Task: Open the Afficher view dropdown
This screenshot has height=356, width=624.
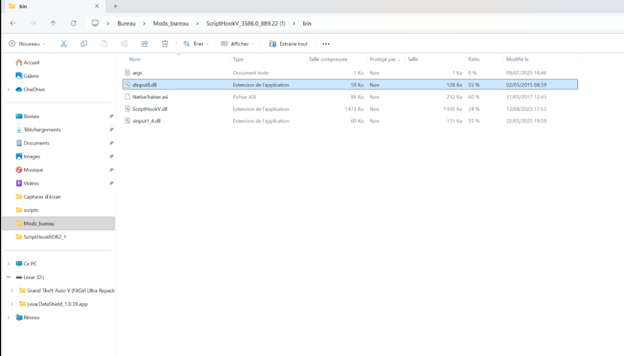Action: [238, 44]
